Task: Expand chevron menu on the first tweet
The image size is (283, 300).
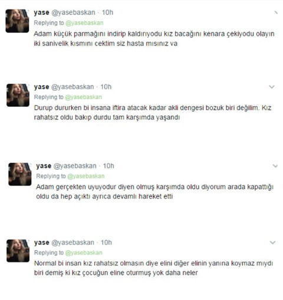Action: pos(276,12)
